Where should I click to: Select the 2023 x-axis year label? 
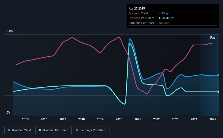175,119
